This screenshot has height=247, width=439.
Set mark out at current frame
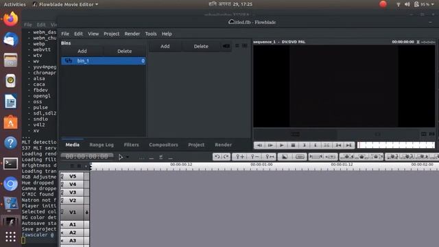[x=316, y=145]
